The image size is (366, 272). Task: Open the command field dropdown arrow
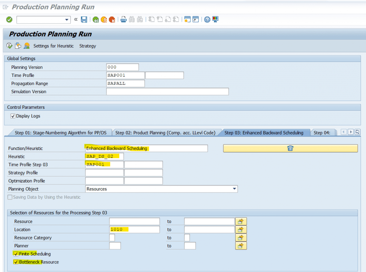67,20
